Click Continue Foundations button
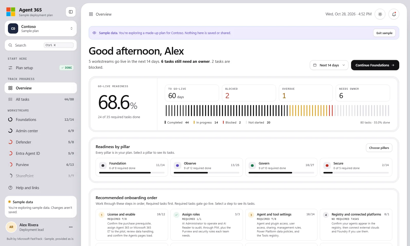Viewport: 410px width, 246px height. (375, 65)
